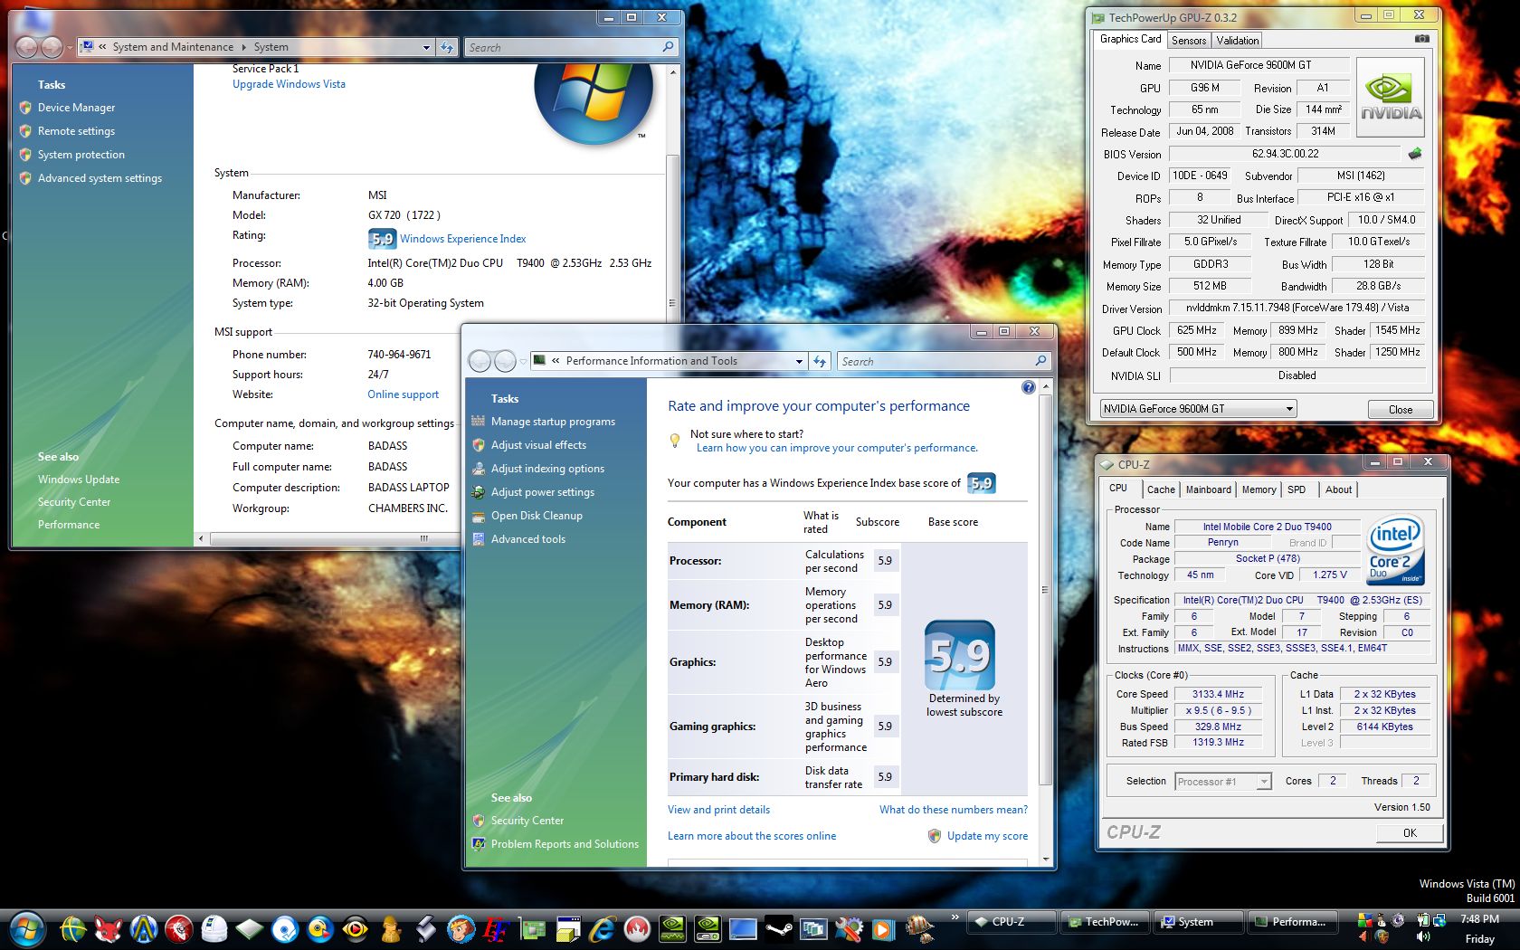Click Close button in GPU-Z
1520x950 pixels.
[1401, 410]
